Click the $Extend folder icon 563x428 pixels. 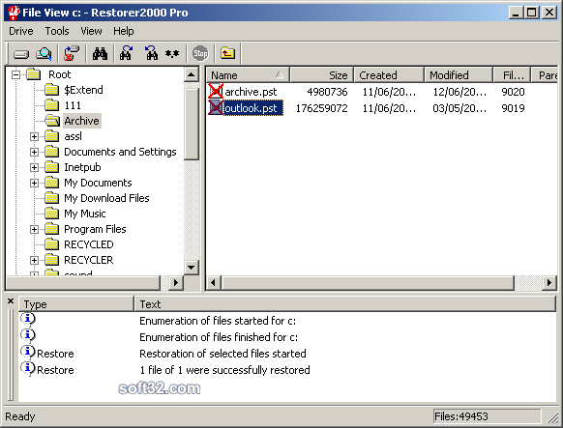pyautogui.click(x=51, y=90)
